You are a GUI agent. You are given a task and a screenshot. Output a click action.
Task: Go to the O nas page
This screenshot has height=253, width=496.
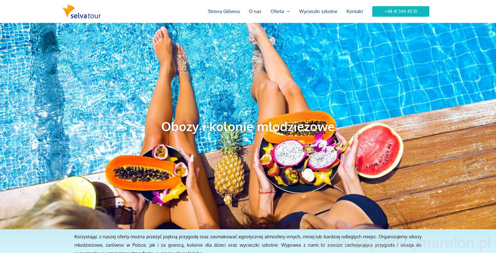(255, 11)
